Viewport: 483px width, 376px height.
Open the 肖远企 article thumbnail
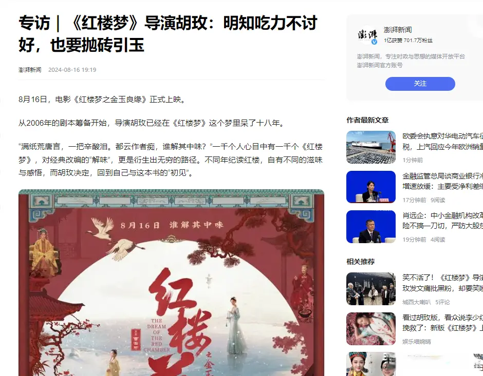pos(371,227)
